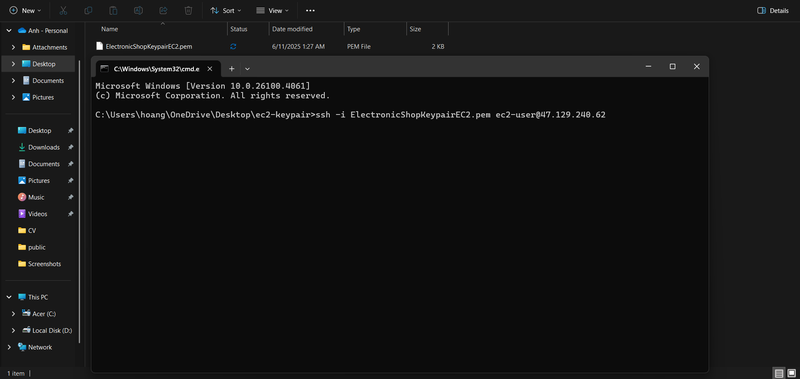
Task: Open the View dropdown menu
Action: point(272,10)
